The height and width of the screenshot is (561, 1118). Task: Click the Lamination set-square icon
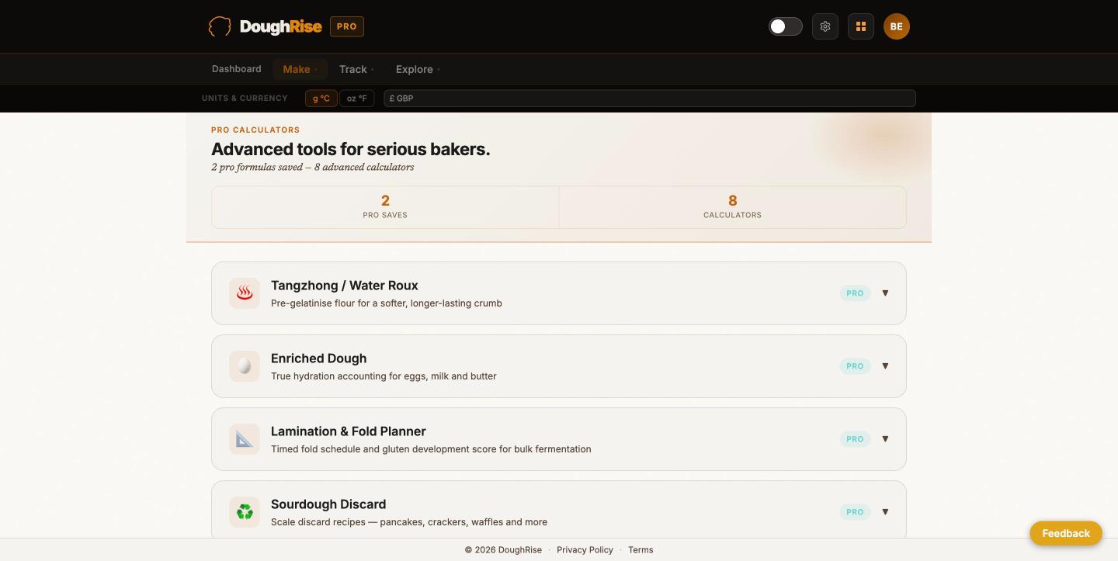click(x=245, y=439)
